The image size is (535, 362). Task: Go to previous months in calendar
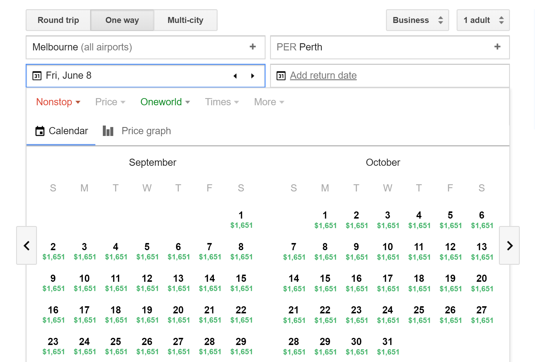(27, 245)
